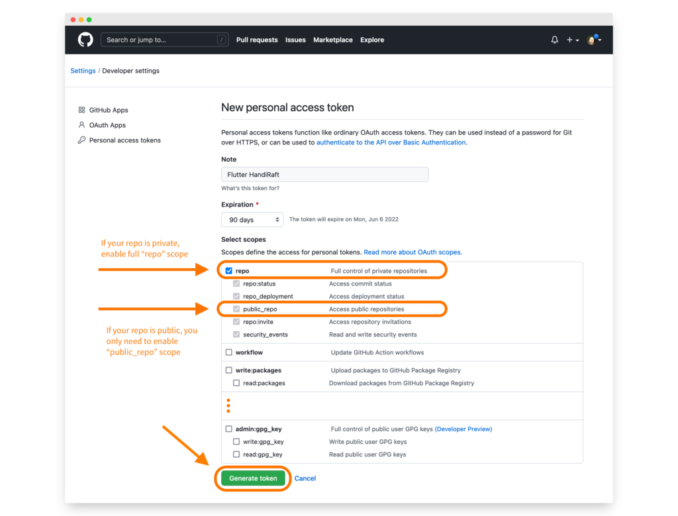
Task: Open the Read more about OAuth scopes link
Action: point(412,252)
